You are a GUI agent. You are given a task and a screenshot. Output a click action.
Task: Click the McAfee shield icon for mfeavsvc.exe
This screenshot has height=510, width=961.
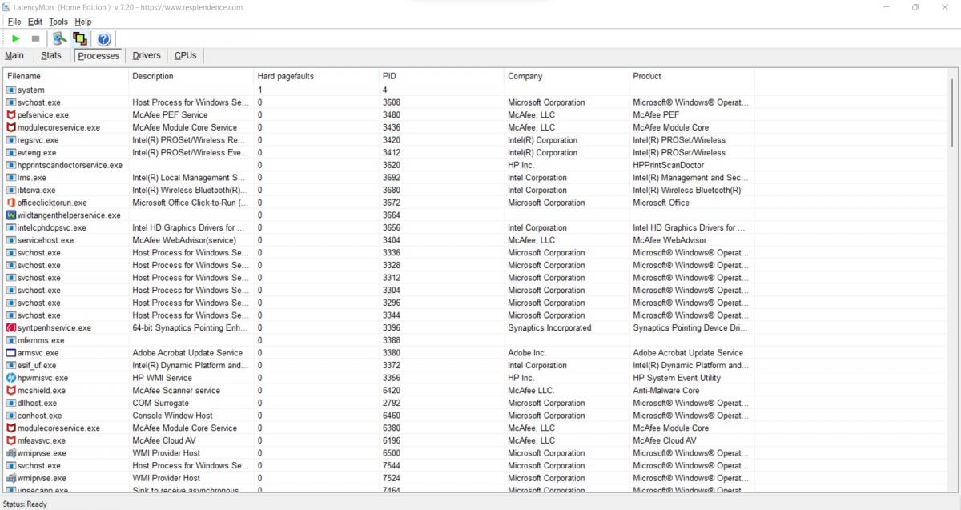[11, 440]
